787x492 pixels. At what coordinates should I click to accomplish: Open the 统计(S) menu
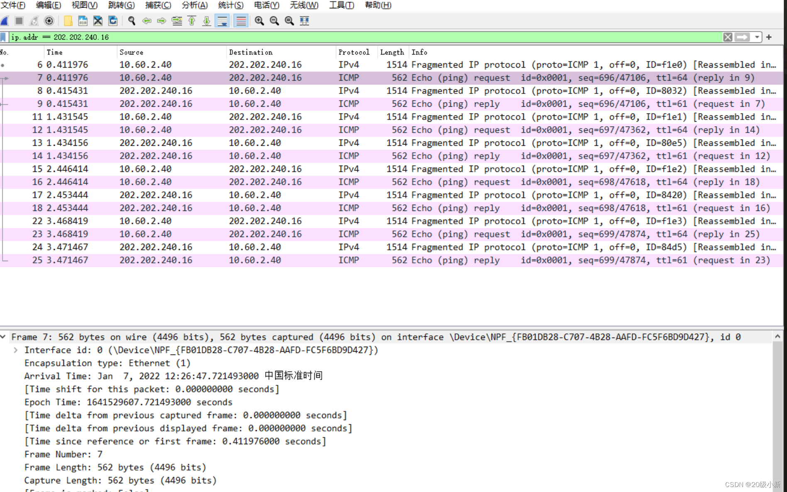coord(231,5)
